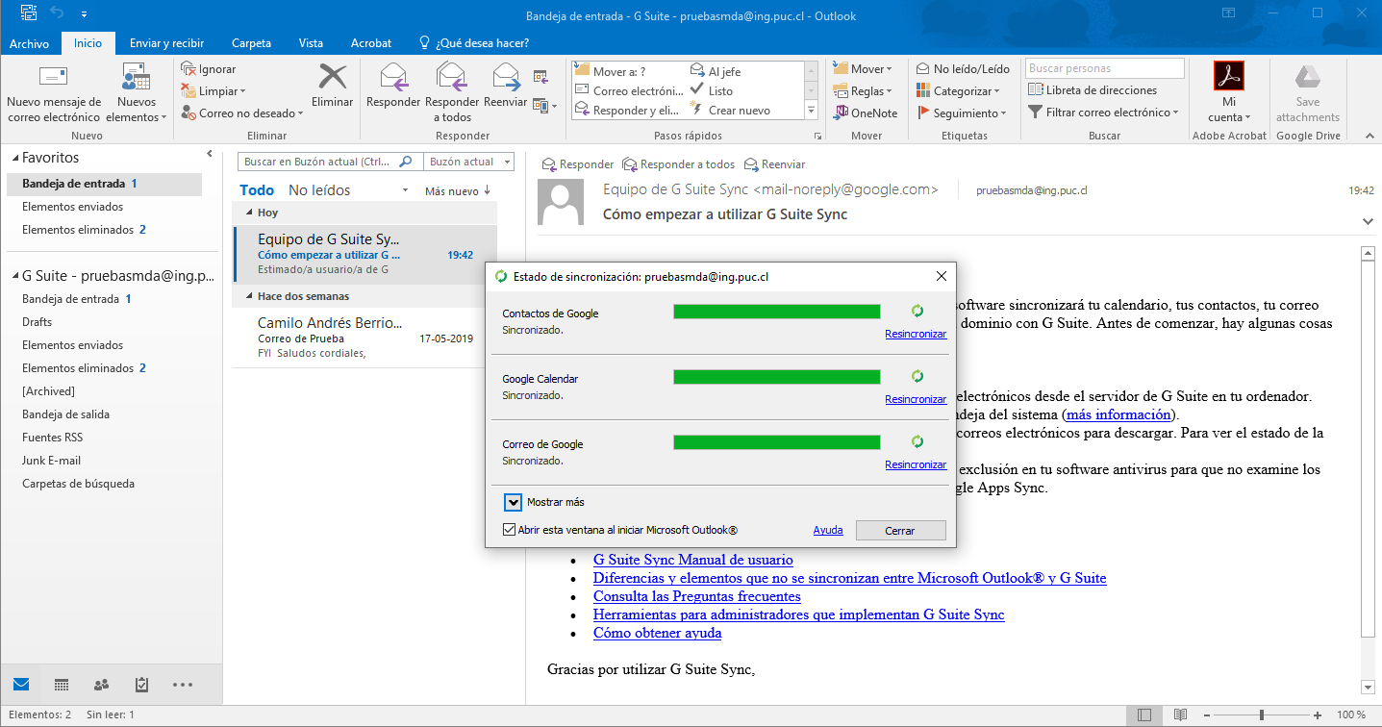Open the Más nuevo sort menu
1382x727 pixels.
458,191
